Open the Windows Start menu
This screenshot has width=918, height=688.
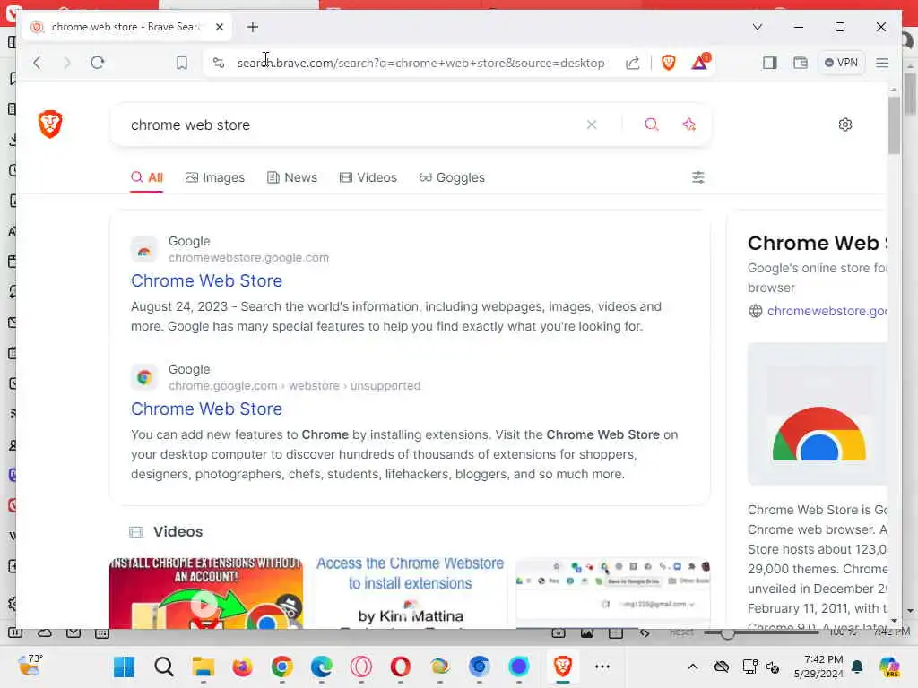click(124, 666)
